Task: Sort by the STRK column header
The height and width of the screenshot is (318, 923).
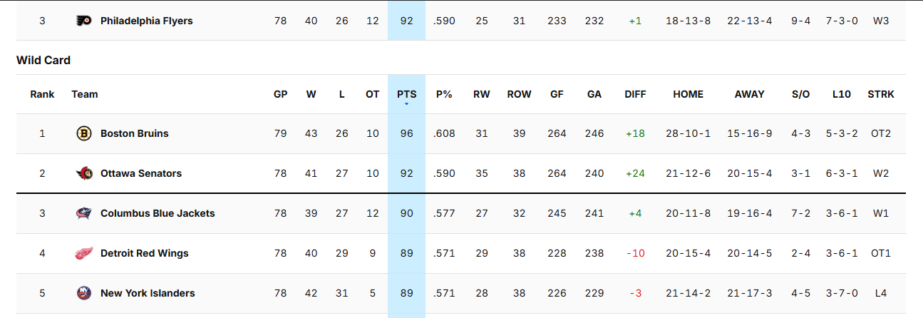Action: click(x=881, y=94)
